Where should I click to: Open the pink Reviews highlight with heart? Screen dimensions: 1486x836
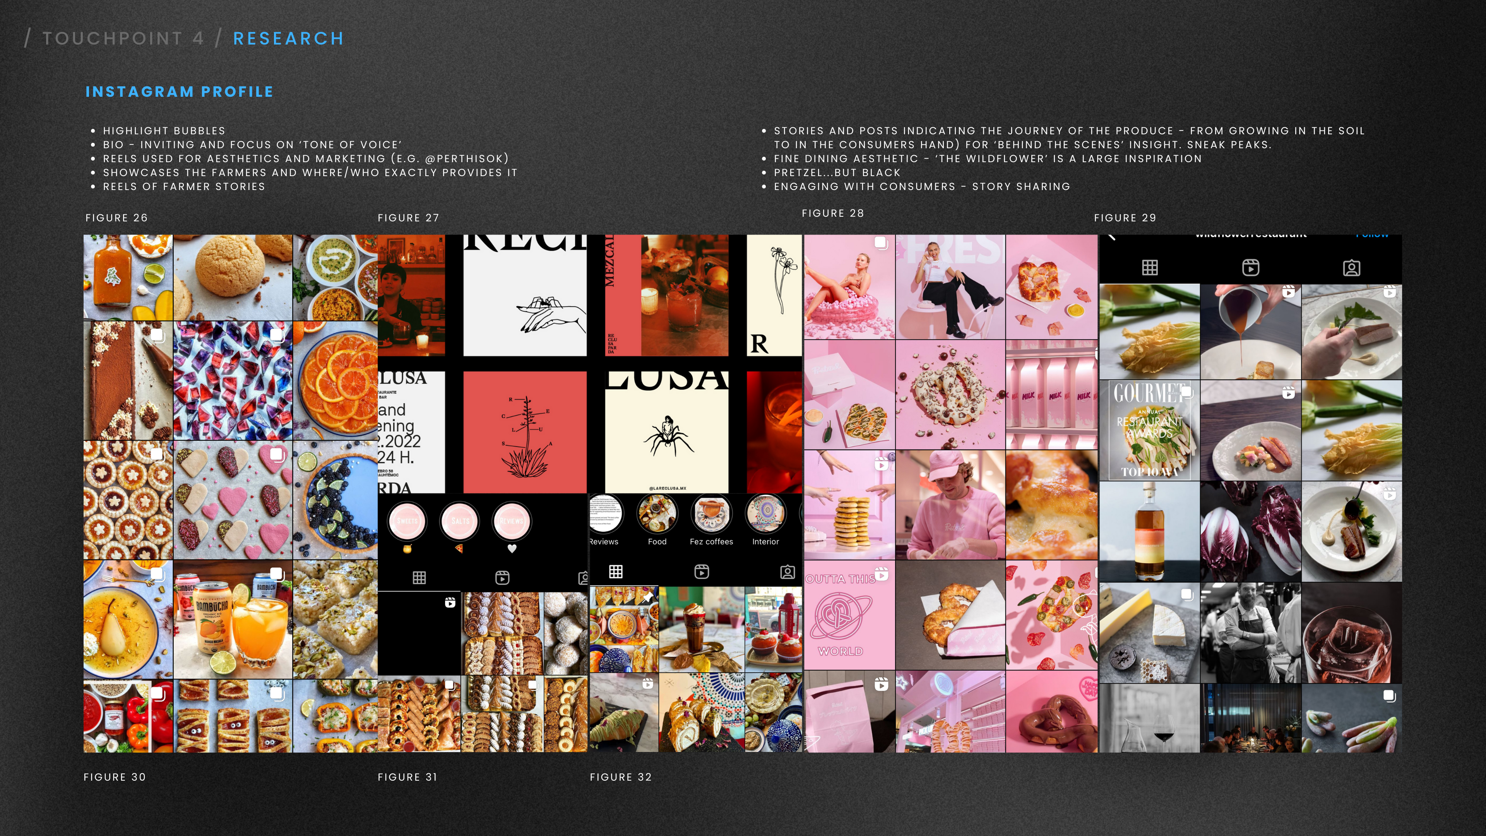[512, 521]
